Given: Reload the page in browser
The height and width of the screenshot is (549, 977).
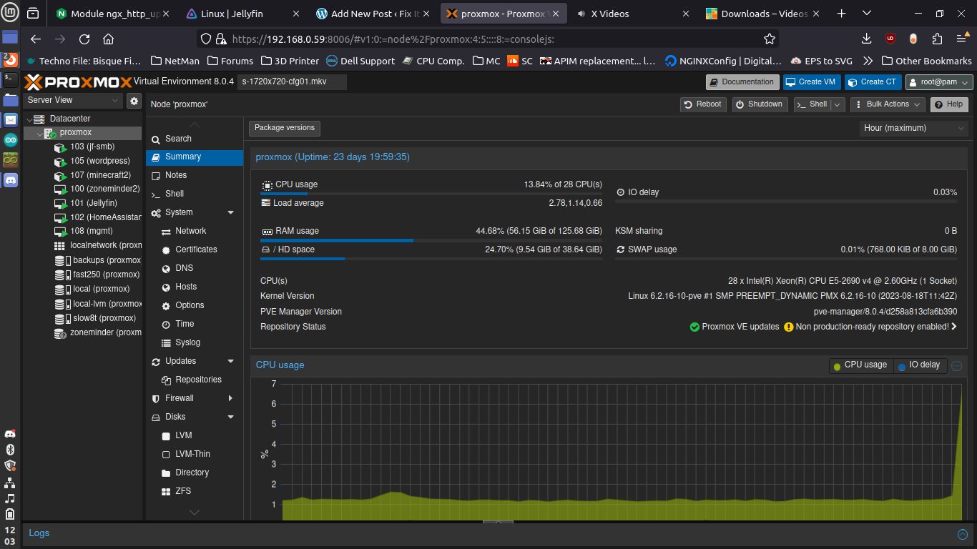Looking at the screenshot, I should (x=84, y=39).
